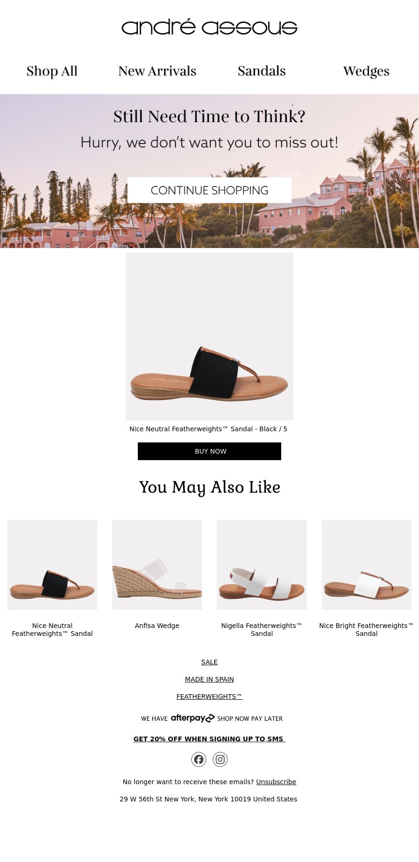The height and width of the screenshot is (862, 419).
Task: Open the main black sandal product image
Action: [x=209, y=337]
